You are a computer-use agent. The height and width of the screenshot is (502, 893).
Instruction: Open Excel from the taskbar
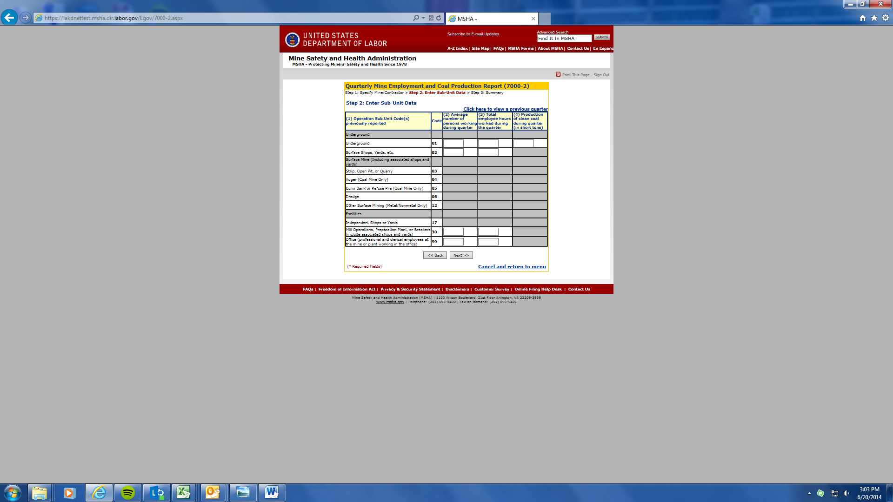(183, 492)
